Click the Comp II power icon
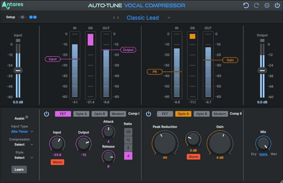 point(148,114)
